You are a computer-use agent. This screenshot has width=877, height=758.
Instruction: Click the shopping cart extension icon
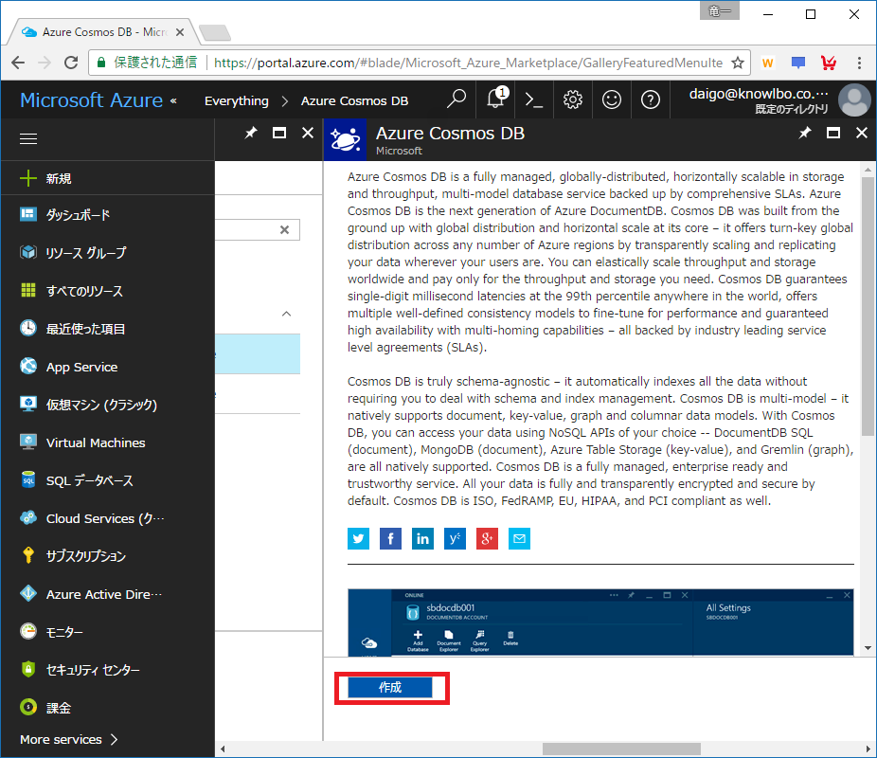829,63
